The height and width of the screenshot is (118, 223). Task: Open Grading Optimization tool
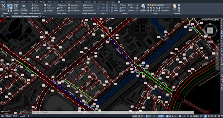pos(24,8)
